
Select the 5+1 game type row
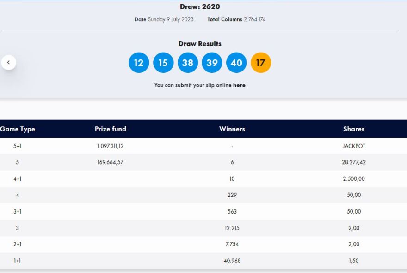point(18,146)
